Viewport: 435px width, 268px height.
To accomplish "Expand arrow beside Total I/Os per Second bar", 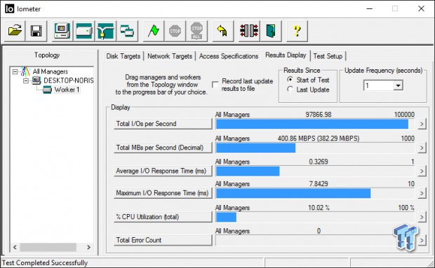I will tap(422, 124).
